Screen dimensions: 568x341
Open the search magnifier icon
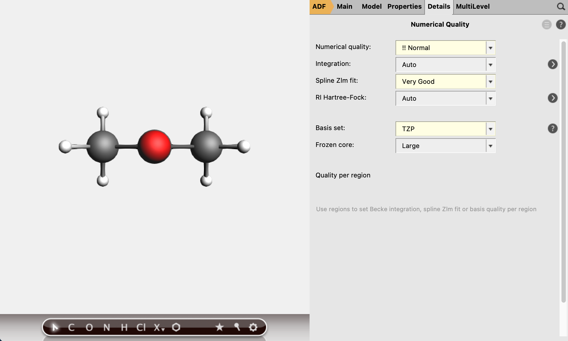561,7
